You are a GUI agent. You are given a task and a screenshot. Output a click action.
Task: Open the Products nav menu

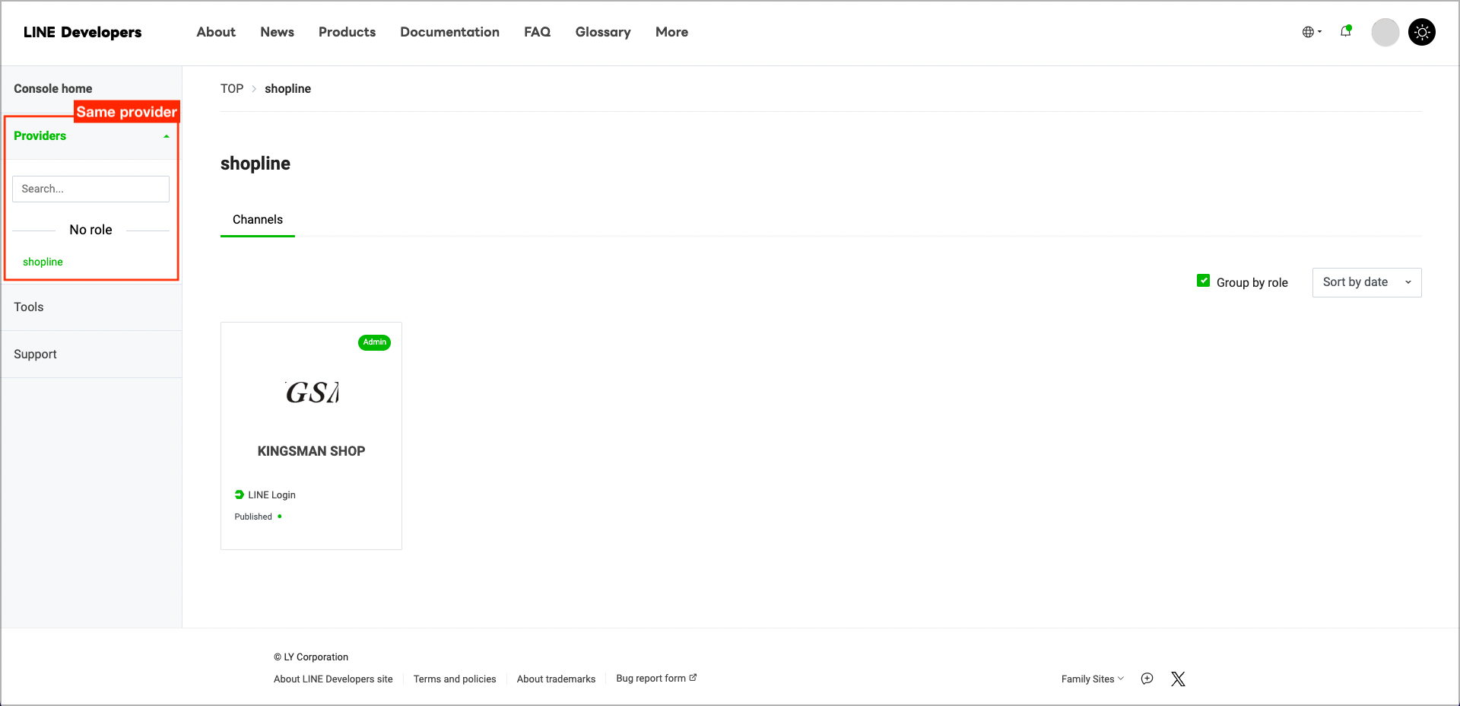(347, 32)
